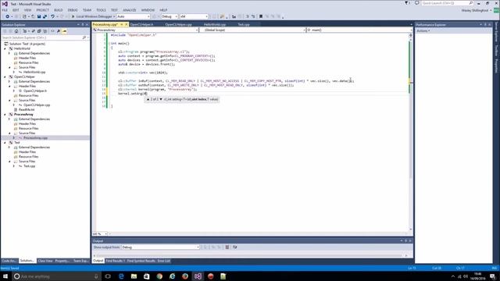
Task: Collapse the OpenCLHelper project node
Action: tap(5, 76)
